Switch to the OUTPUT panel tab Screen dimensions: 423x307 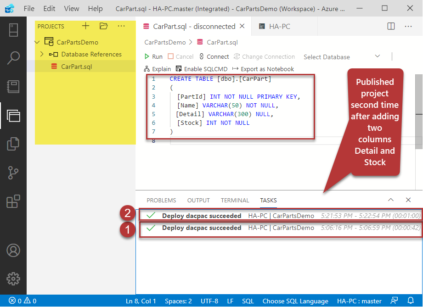coord(198,201)
